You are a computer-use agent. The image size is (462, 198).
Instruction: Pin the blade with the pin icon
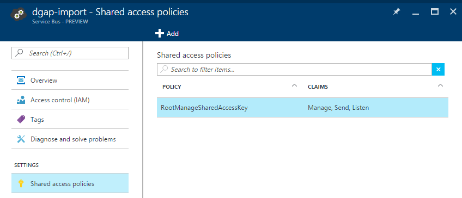point(397,12)
